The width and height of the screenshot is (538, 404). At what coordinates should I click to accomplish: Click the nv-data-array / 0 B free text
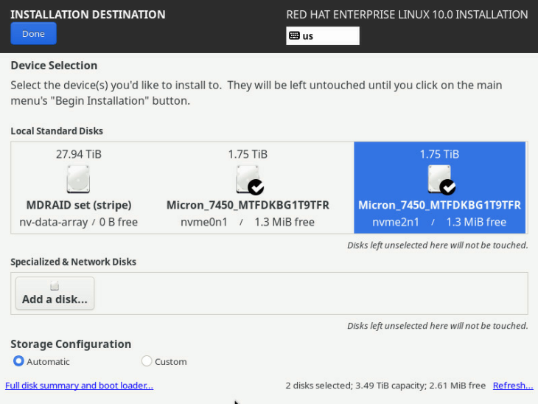(79, 222)
